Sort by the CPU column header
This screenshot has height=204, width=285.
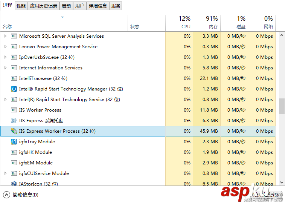[x=179, y=23]
